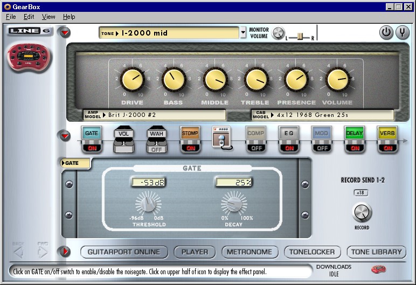Open the TONE LIBRARY

(377, 252)
